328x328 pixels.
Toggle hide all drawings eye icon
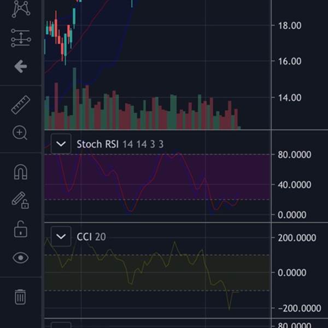[x=21, y=257]
